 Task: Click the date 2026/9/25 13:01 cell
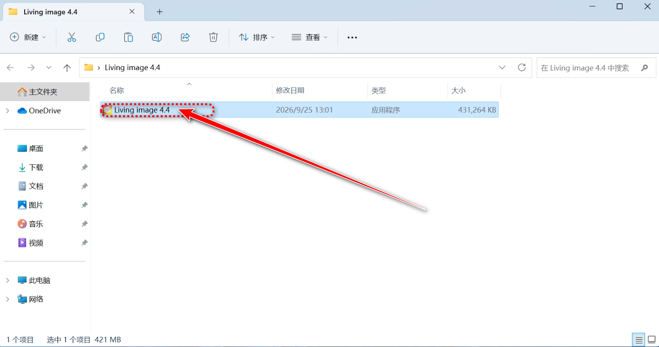pos(304,110)
